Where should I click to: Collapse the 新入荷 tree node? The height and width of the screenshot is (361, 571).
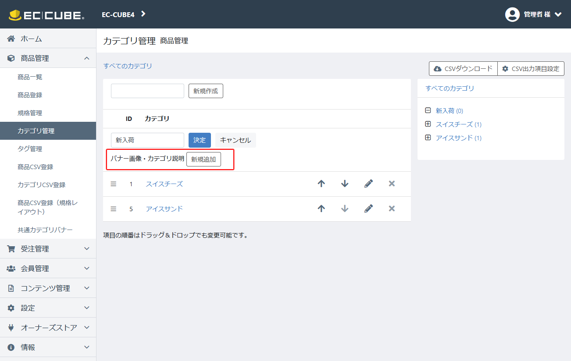pos(428,111)
